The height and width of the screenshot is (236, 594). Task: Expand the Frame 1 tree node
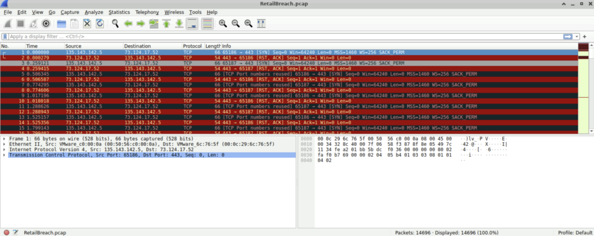click(x=5, y=139)
